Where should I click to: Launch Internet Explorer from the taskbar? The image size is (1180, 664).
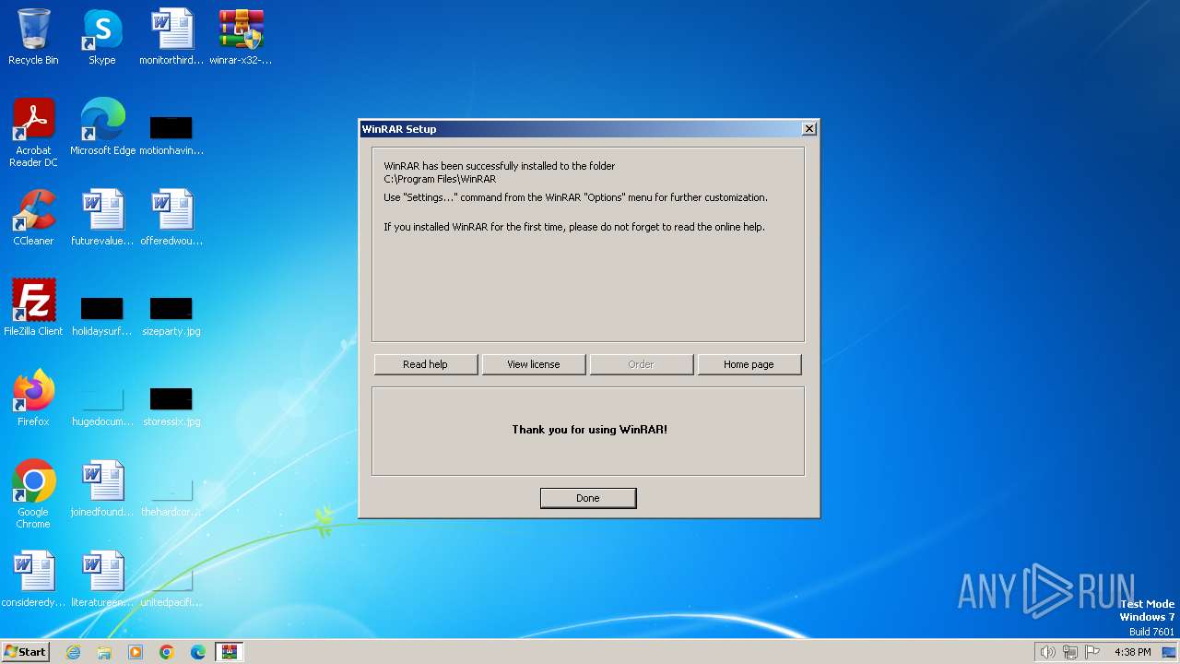pyautogui.click(x=74, y=652)
